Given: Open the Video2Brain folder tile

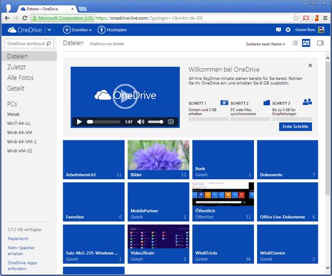Looking at the screenshot, I should coord(159,244).
